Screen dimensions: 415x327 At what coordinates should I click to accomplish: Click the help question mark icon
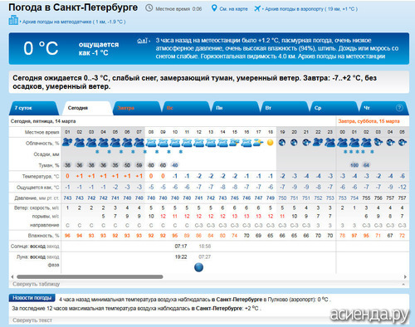(399, 108)
